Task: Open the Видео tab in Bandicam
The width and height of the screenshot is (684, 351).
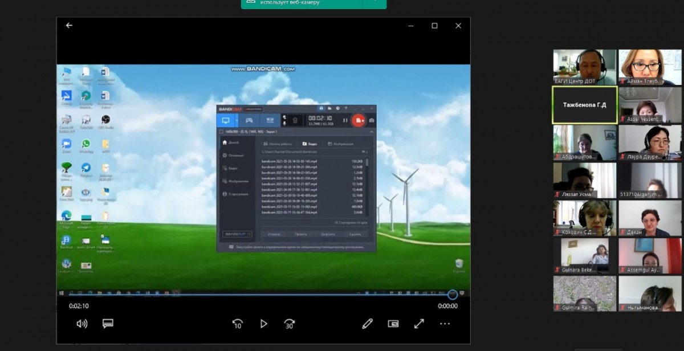Action: coord(310,144)
